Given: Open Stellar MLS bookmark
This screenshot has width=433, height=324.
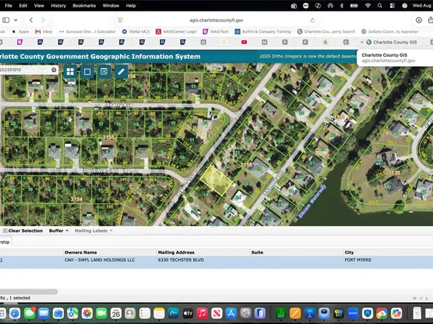Looking at the screenshot, I should (x=136, y=31).
